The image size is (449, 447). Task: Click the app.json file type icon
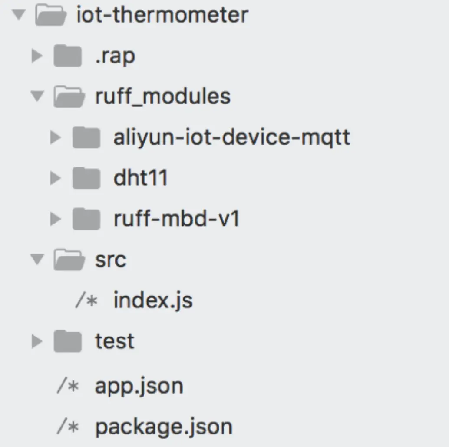[67, 386]
